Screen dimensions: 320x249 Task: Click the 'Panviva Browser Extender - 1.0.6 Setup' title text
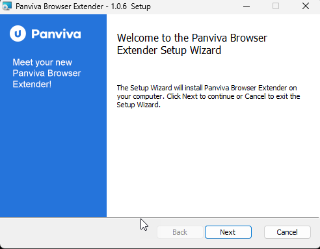pyautogui.click(x=83, y=7)
